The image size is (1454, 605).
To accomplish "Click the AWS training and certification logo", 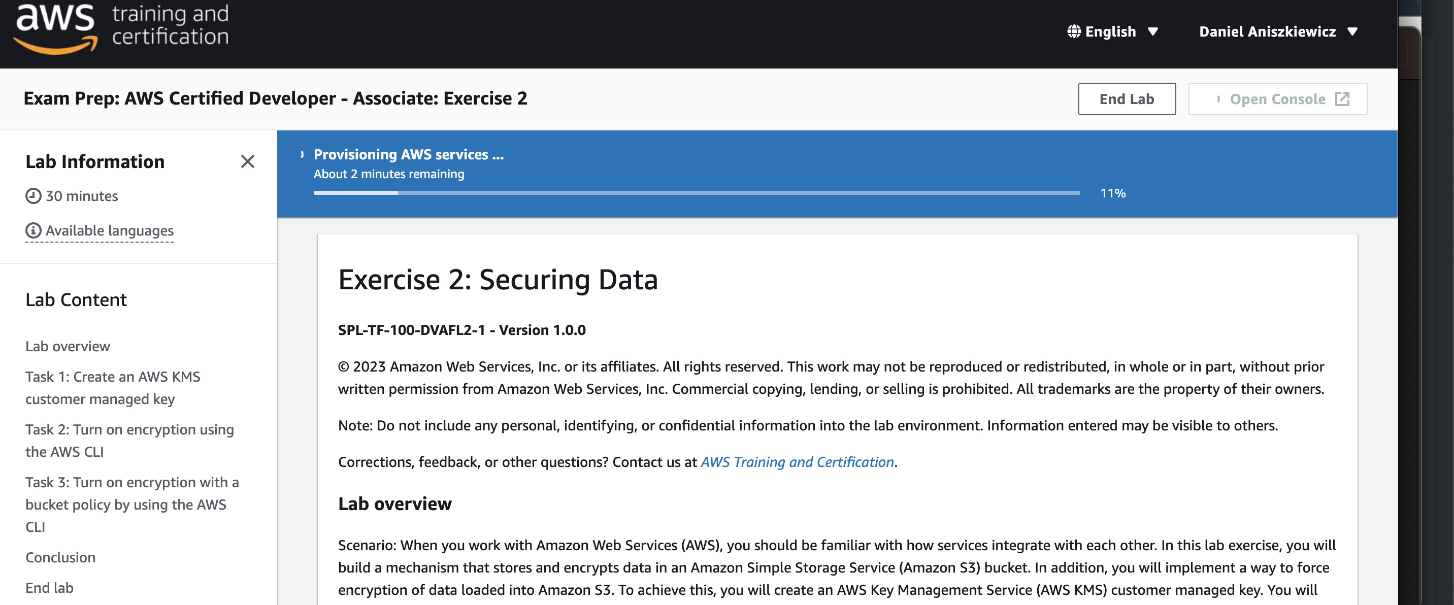I will coord(121,28).
